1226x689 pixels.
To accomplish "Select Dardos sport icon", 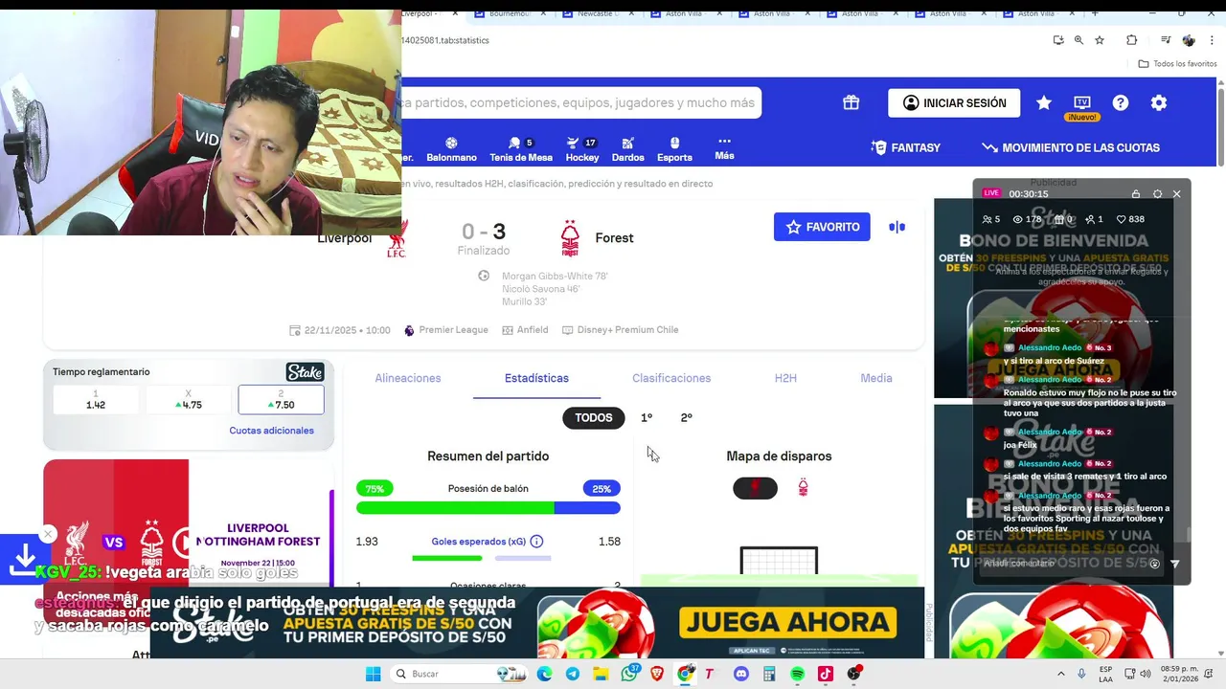I will (x=627, y=148).
